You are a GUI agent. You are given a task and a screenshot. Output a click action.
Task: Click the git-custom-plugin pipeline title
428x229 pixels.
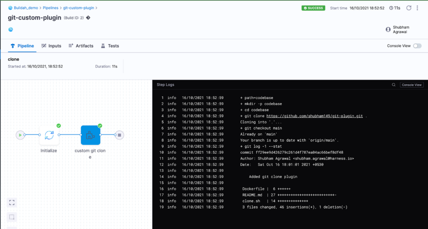pyautogui.click(x=35, y=18)
